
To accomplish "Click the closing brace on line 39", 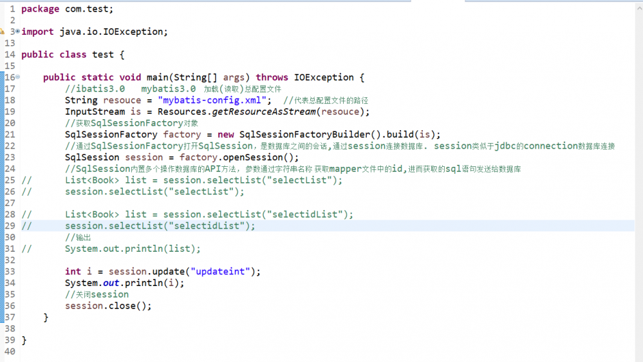I will [24, 340].
